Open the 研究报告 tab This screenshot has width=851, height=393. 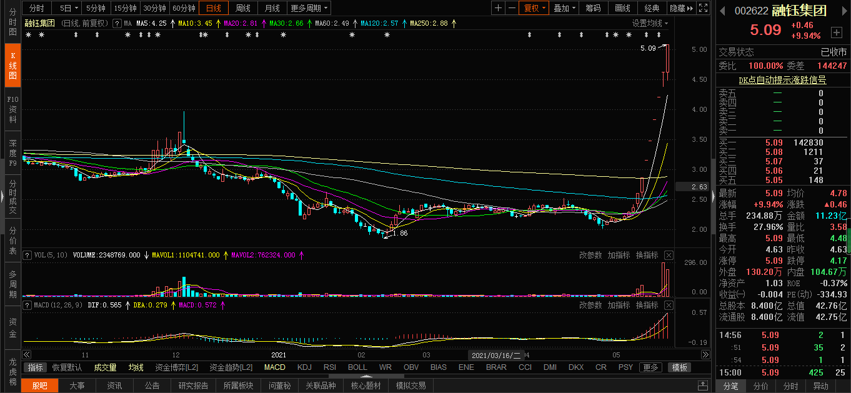click(194, 386)
